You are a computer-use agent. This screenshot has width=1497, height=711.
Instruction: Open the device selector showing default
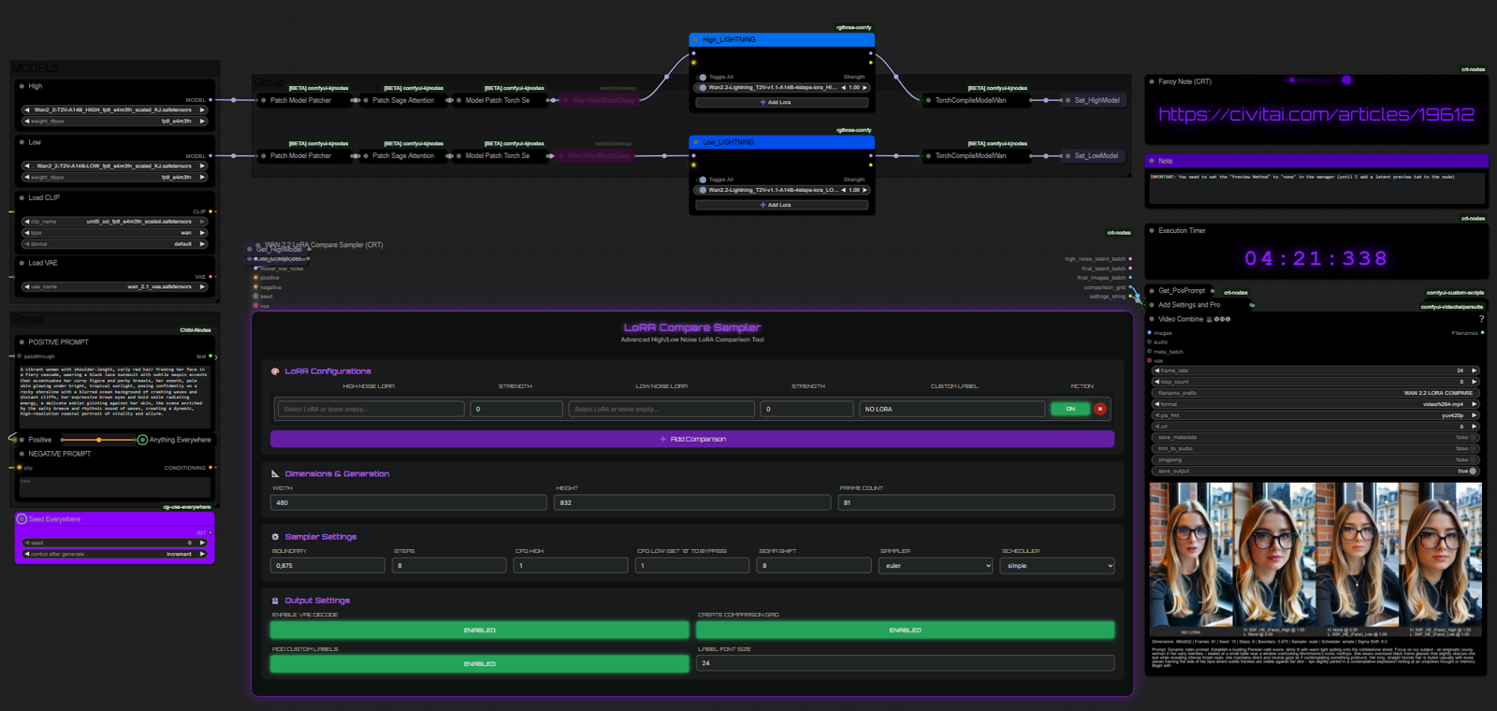(114, 244)
